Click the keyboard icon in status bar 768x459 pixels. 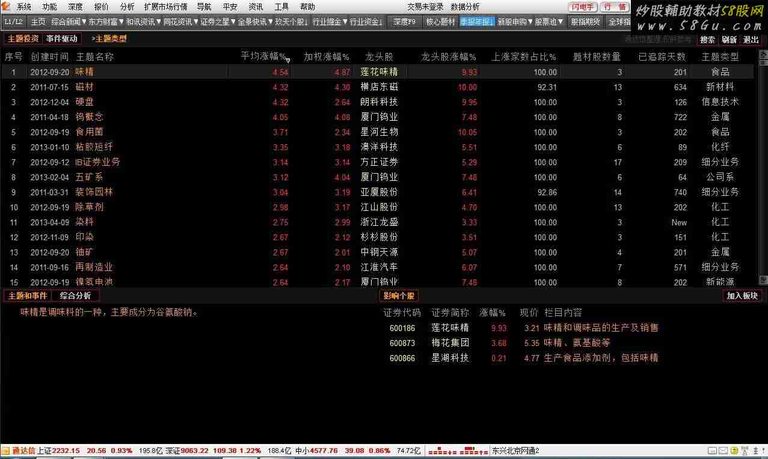click(x=711, y=451)
